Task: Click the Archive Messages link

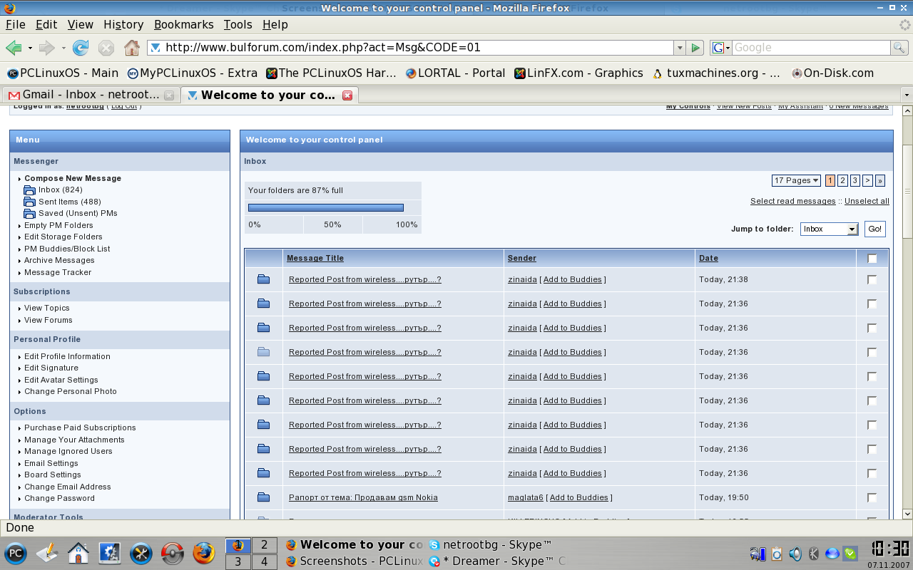Action: pos(59,260)
